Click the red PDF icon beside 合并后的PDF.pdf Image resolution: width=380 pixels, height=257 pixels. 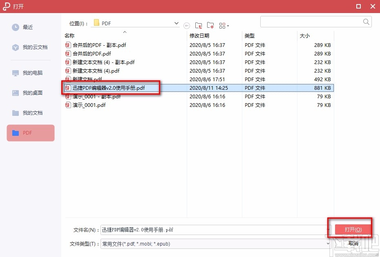tap(67, 53)
